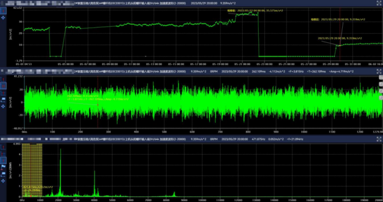Screen dimensions: 383x202
Task: Click the topmost small button on the waveform's right edge
Action: [381, 77]
